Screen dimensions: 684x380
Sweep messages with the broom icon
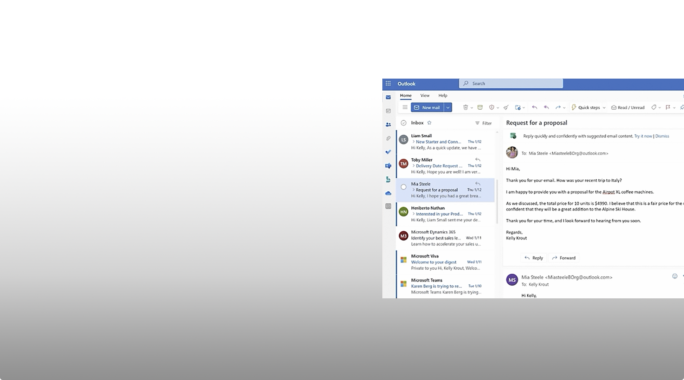point(506,107)
